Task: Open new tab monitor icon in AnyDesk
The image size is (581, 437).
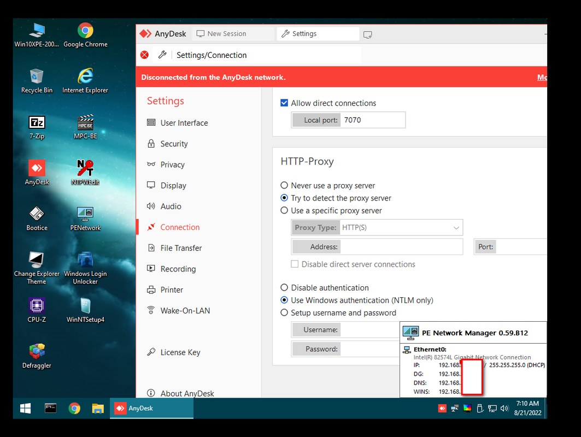Action: [368, 34]
